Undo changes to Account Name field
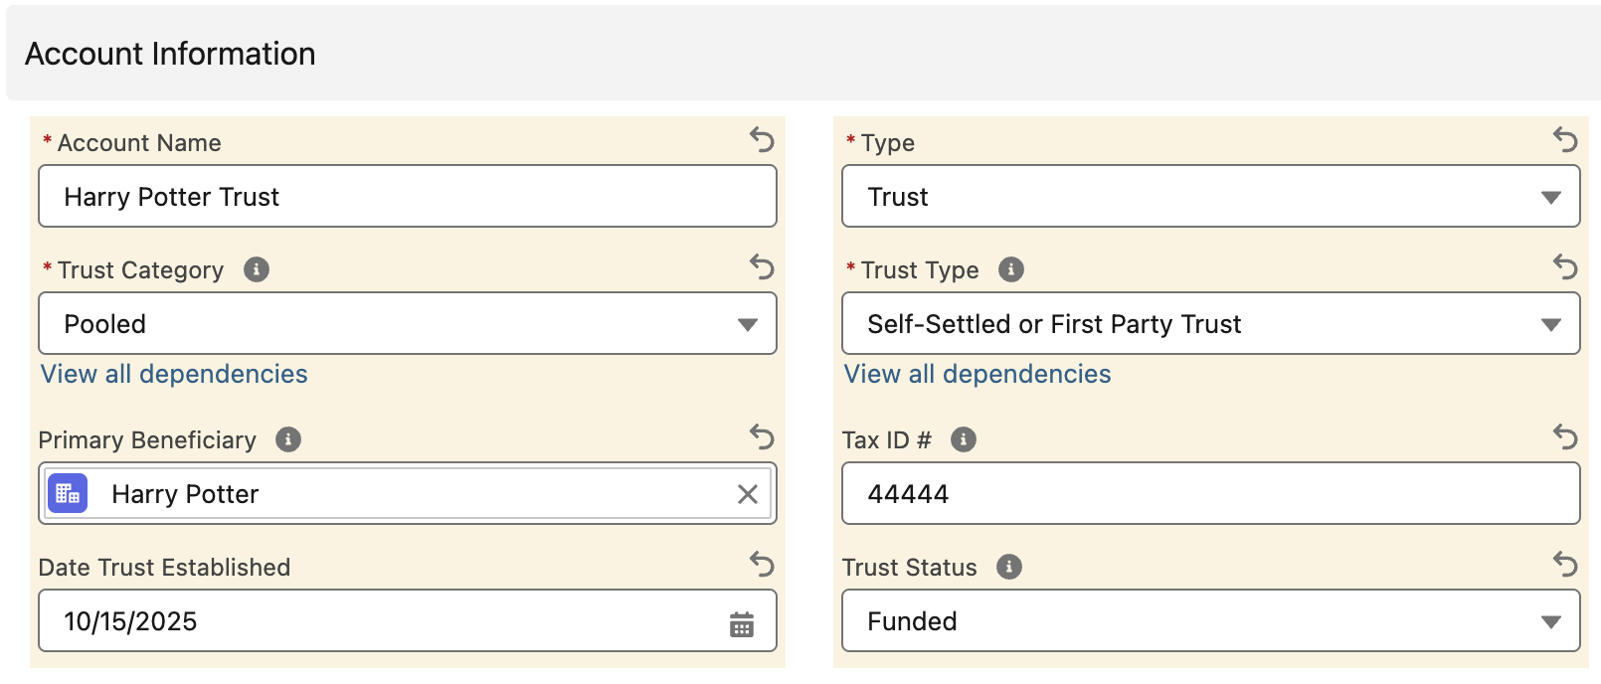 [x=762, y=140]
